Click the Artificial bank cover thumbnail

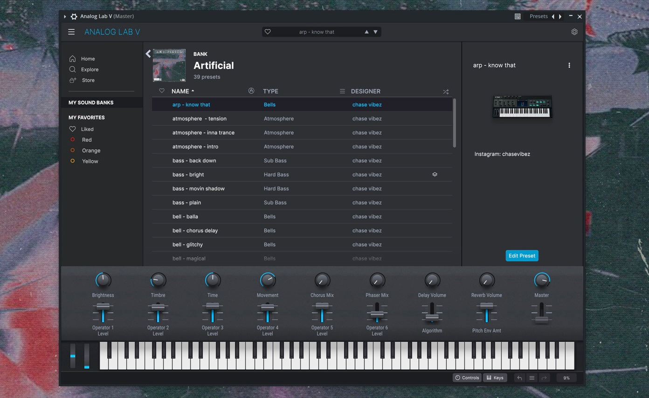point(169,65)
